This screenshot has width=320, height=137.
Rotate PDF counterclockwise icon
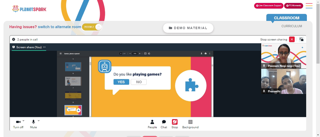149,54
